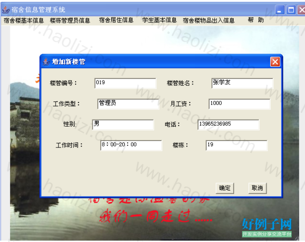The width and height of the screenshot is (305, 242).
Task: Click the 增加新楼管 dialog title text
Action: pos(69,62)
